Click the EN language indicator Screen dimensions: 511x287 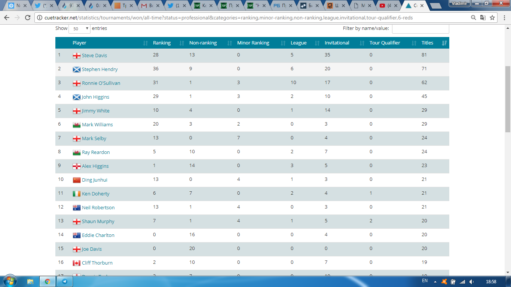[x=425, y=281]
